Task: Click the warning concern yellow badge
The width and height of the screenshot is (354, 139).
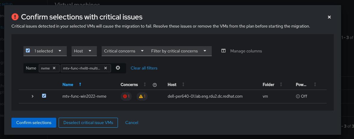Action: [142, 96]
